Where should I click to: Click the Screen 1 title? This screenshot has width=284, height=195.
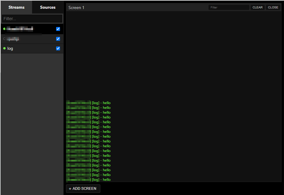(x=76, y=7)
